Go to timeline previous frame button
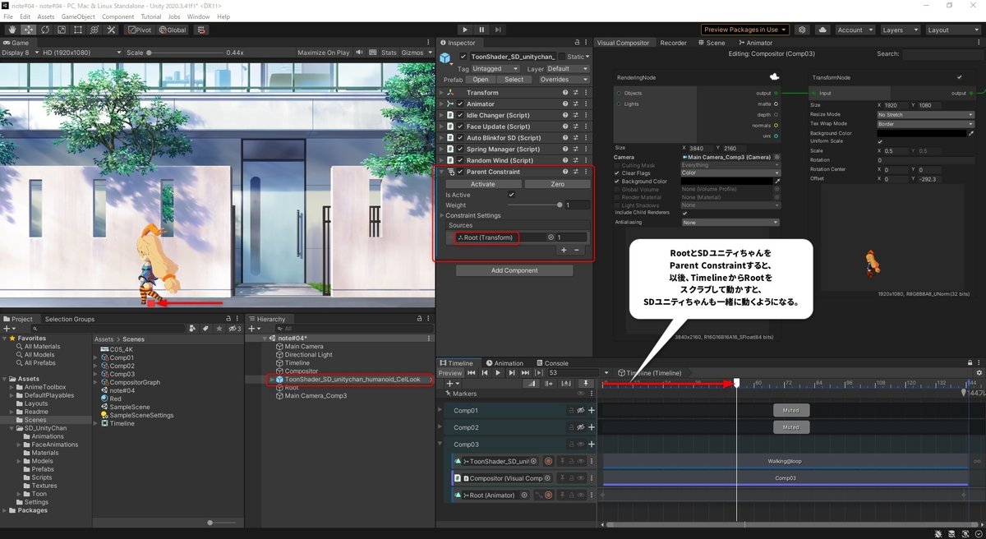The height and width of the screenshot is (539, 986). [x=485, y=373]
